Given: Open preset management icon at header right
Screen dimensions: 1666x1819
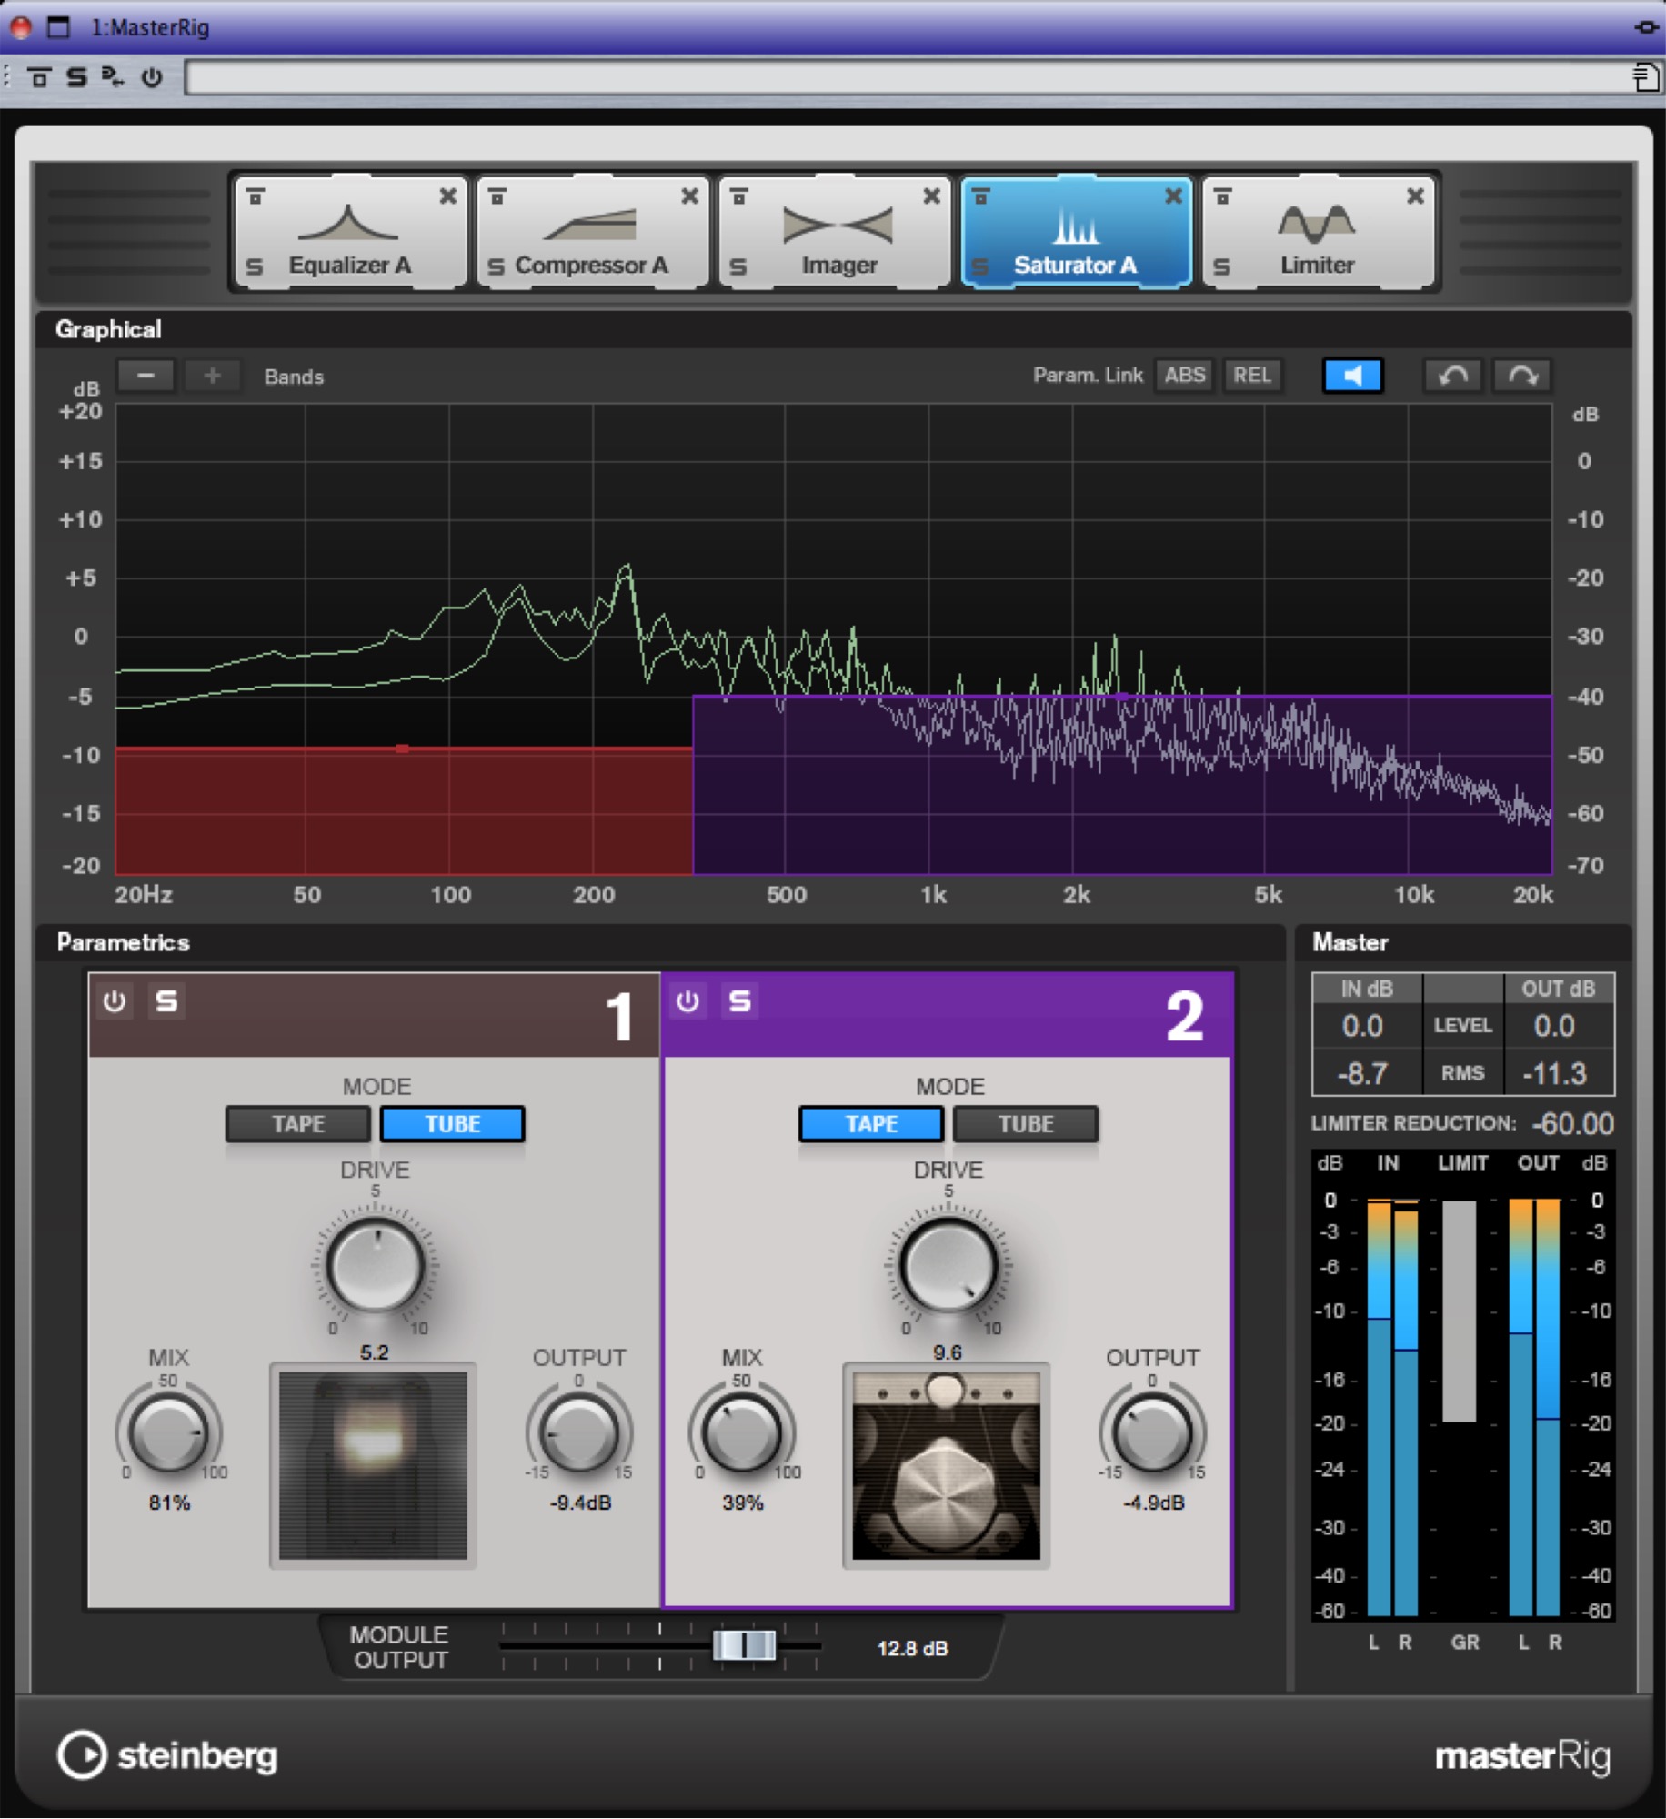Looking at the screenshot, I should (1645, 77).
